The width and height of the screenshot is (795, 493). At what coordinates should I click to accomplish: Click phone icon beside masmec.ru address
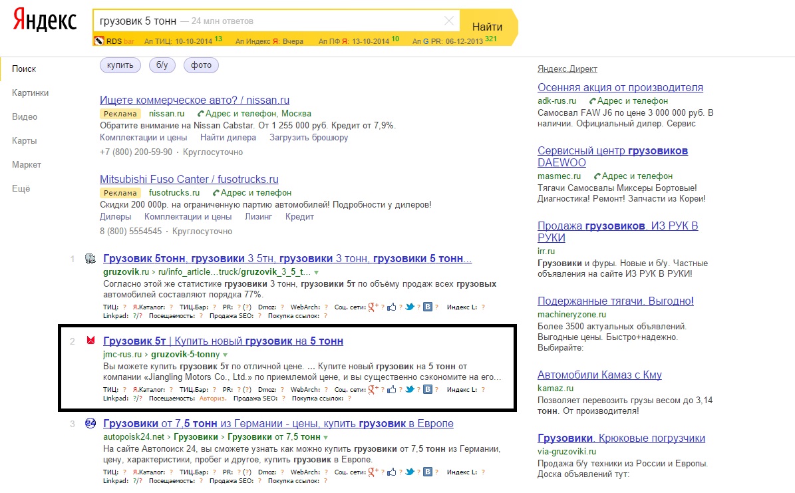(597, 176)
